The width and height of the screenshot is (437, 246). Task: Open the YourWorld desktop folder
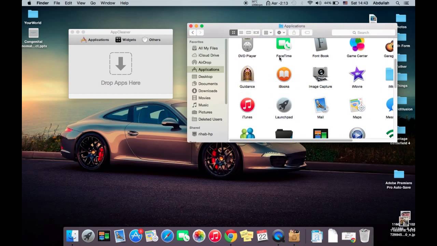(33, 17)
